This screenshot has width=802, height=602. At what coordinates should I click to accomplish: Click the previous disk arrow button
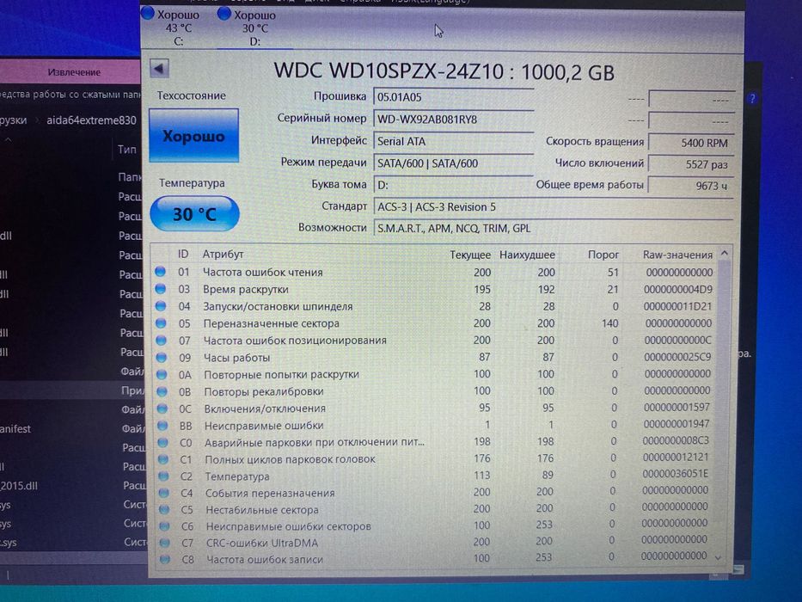click(159, 69)
